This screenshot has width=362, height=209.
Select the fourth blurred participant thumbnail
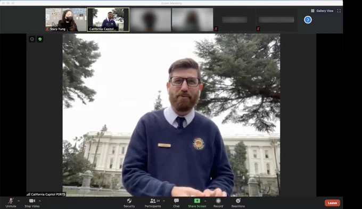pos(193,20)
